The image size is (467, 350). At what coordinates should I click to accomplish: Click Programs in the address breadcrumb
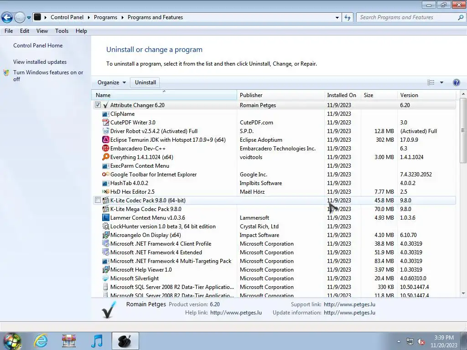coord(105,17)
